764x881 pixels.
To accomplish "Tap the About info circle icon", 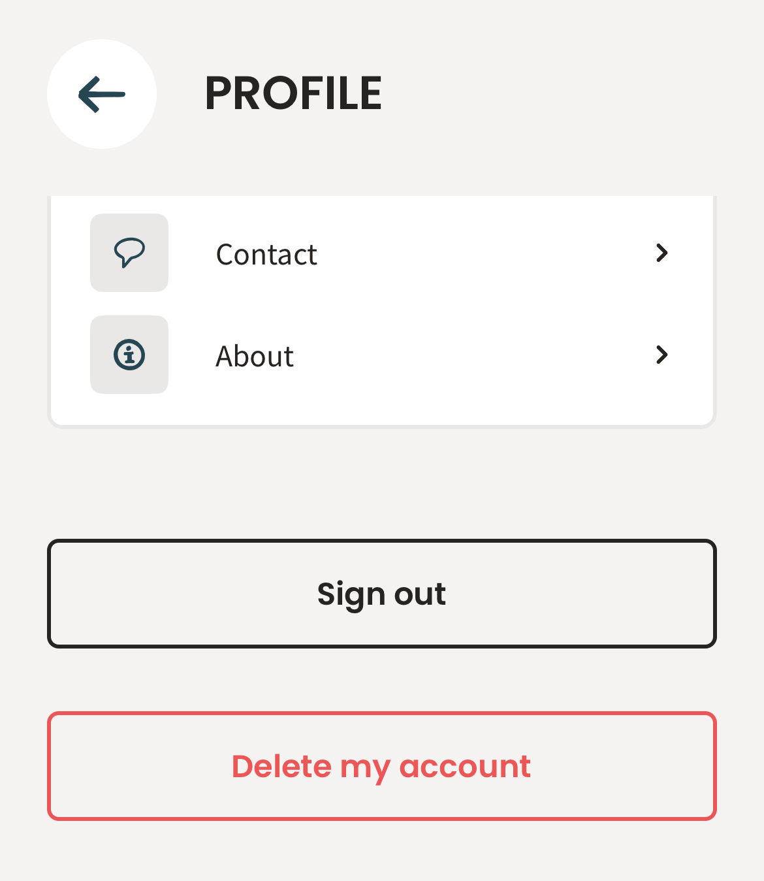I will point(129,355).
